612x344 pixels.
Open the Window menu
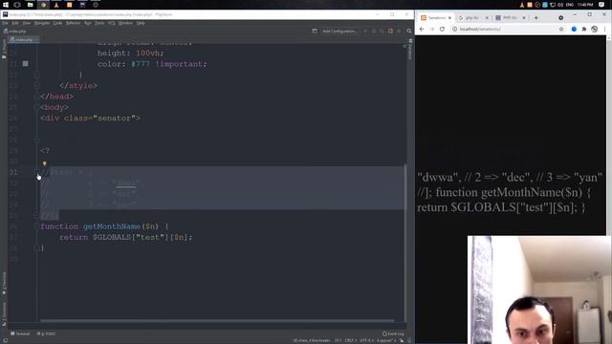[x=125, y=23]
